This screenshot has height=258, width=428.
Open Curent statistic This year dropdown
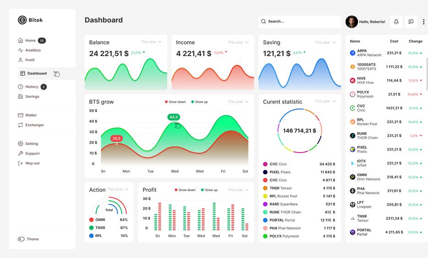point(325,101)
